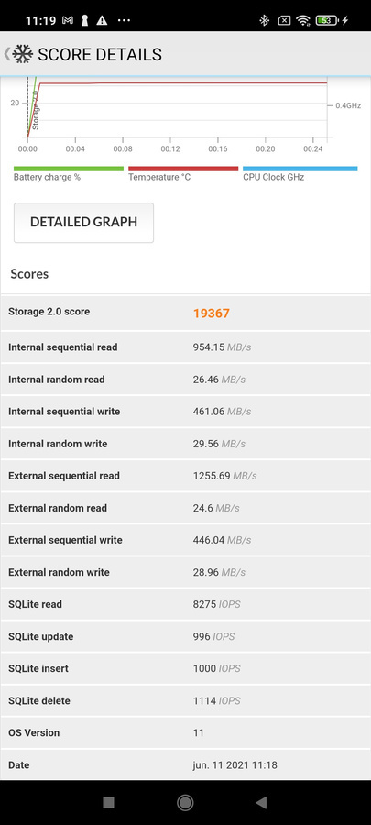Image resolution: width=371 pixels, height=825 pixels.
Task: Tap the warning triangle notification icon
Action: coord(102,20)
